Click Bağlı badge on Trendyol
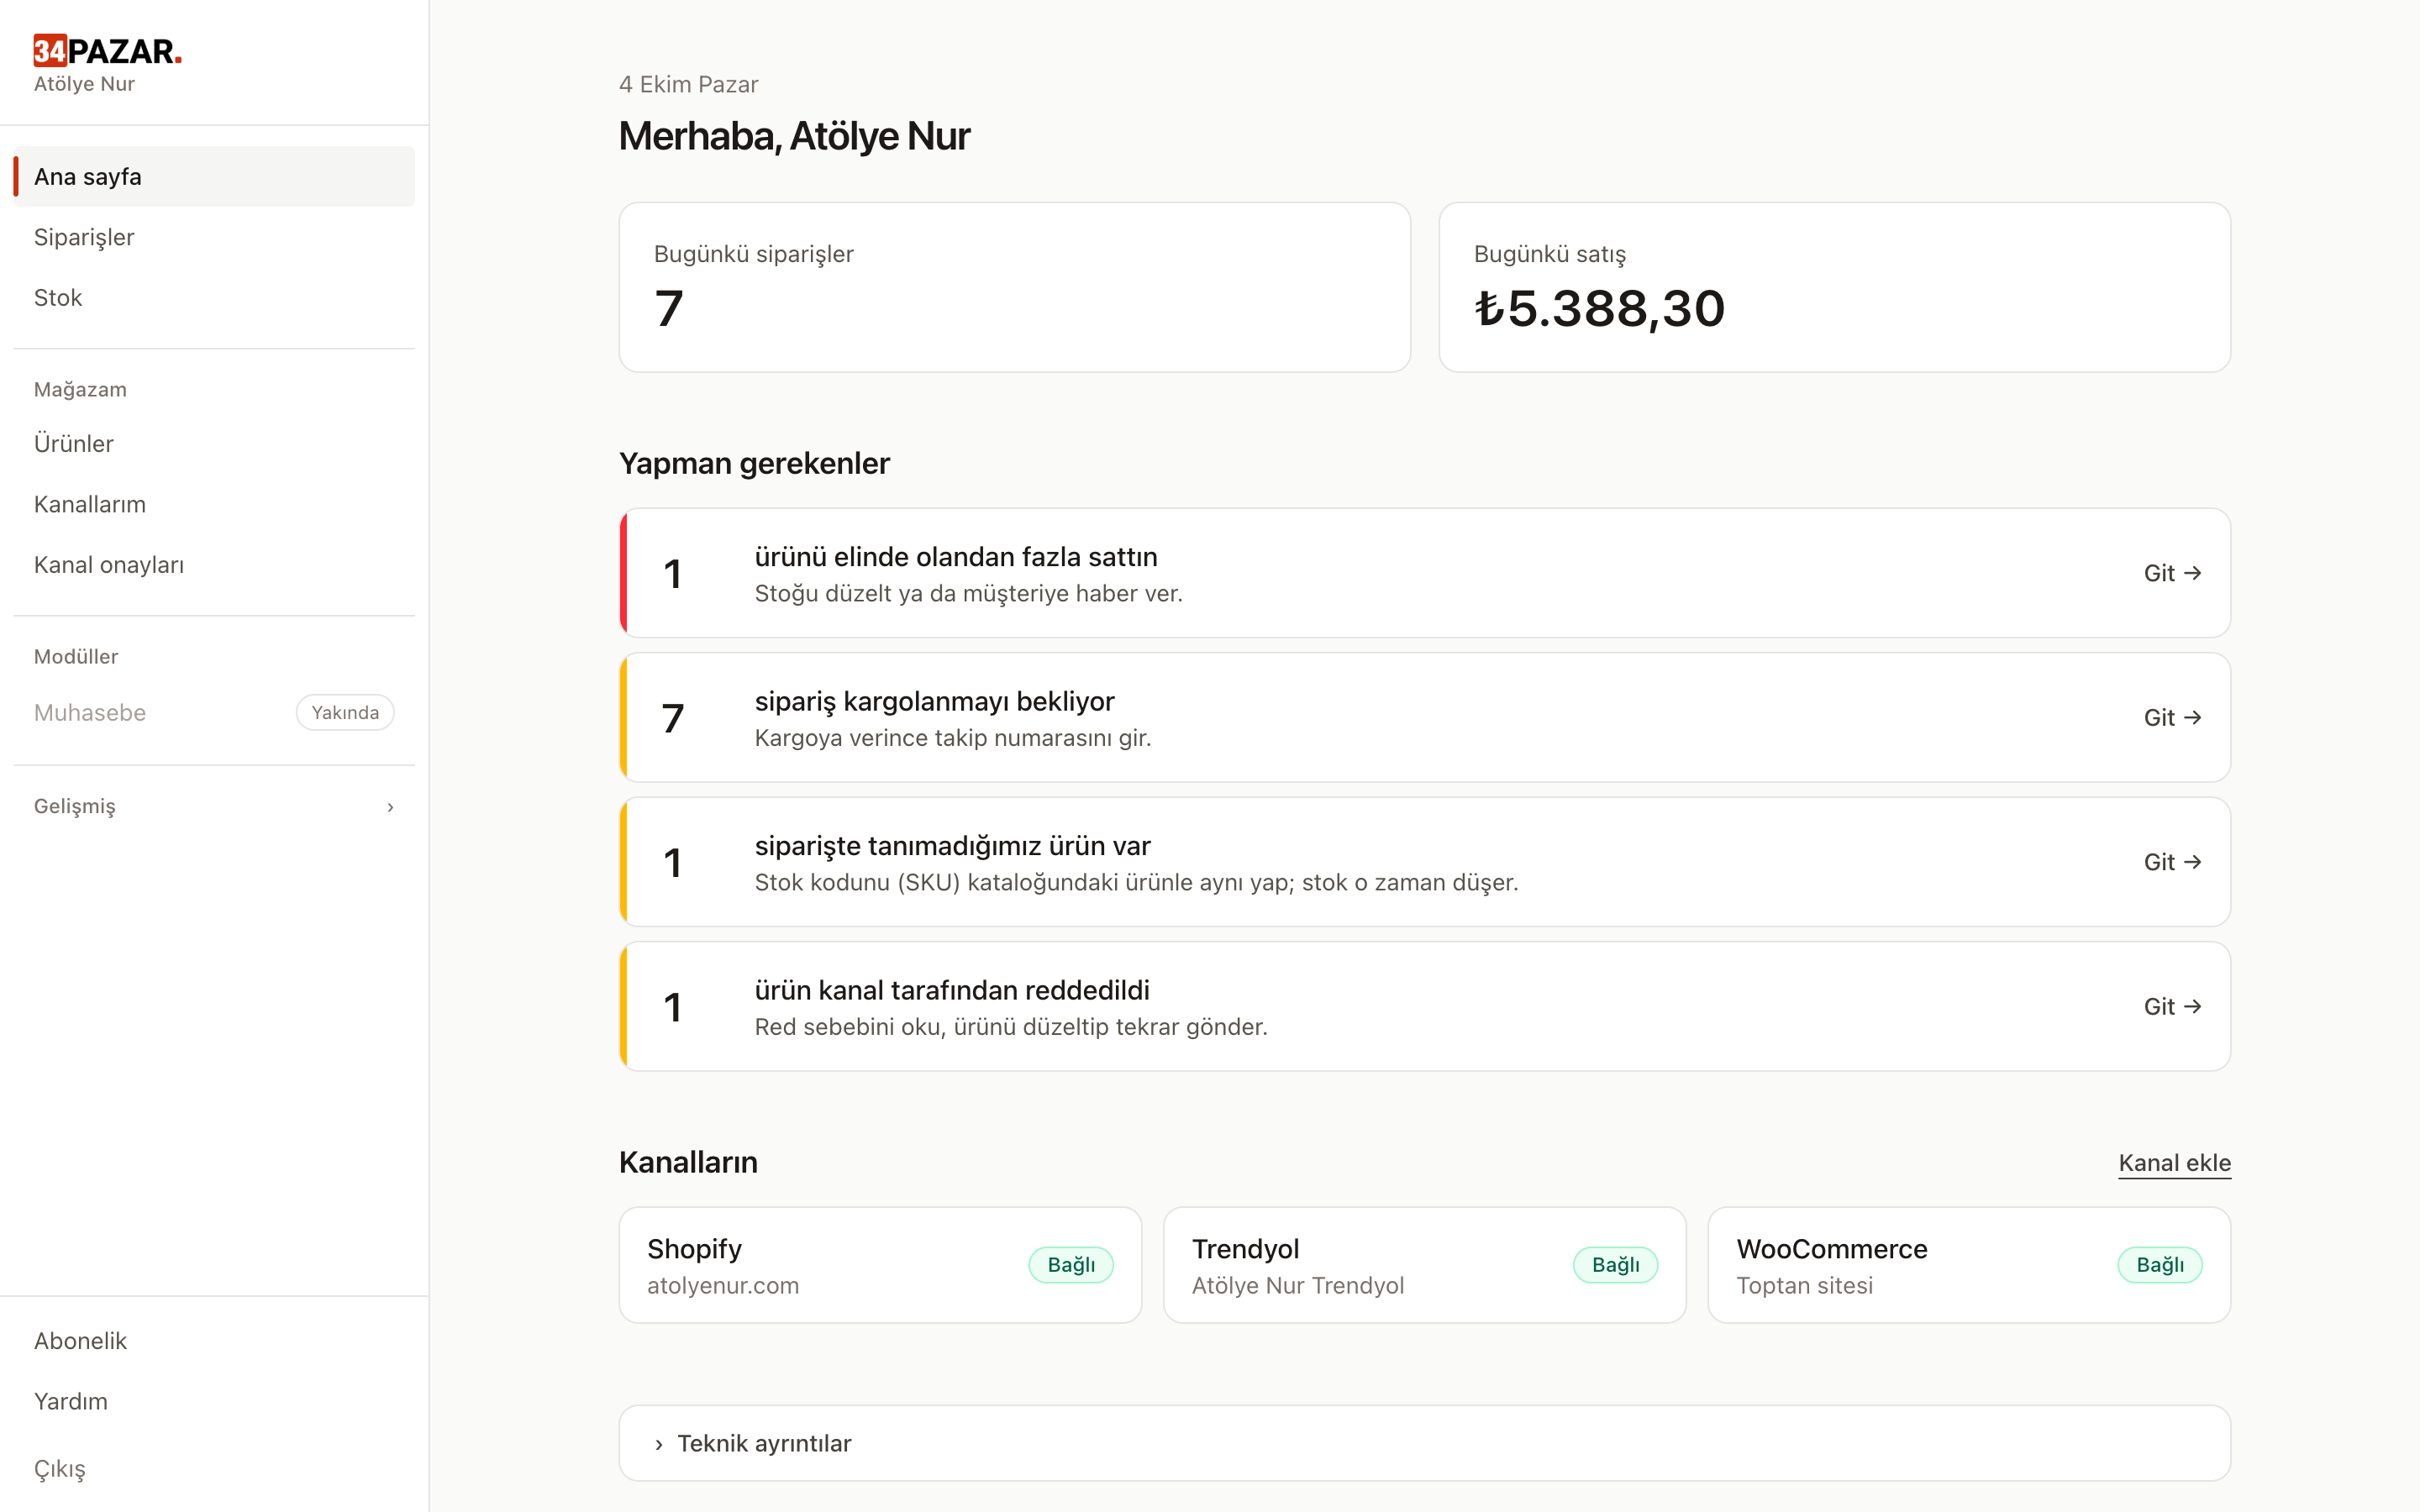The width and height of the screenshot is (2420, 1512). click(1615, 1265)
